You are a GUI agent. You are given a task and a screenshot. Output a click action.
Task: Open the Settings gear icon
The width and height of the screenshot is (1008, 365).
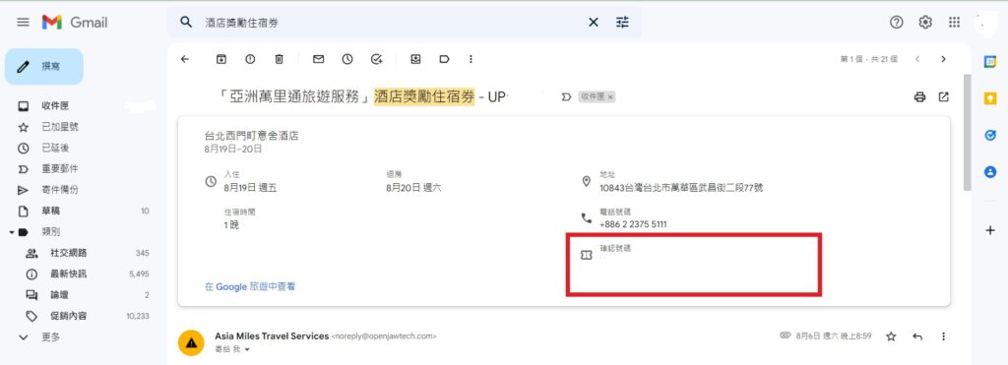tap(925, 23)
